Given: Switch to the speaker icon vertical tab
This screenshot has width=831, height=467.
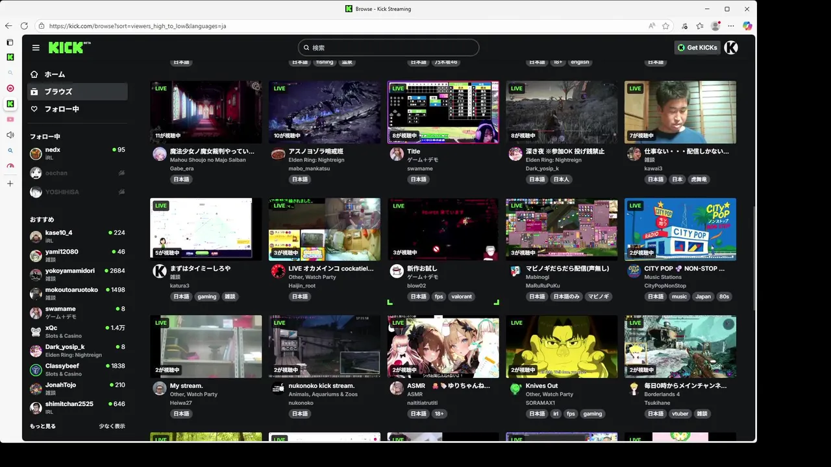Looking at the screenshot, I should tap(10, 135).
